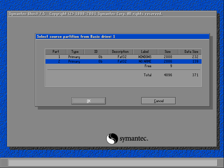
Task: Select partition row labeled NO NAME
Action: pyautogui.click(x=124, y=62)
